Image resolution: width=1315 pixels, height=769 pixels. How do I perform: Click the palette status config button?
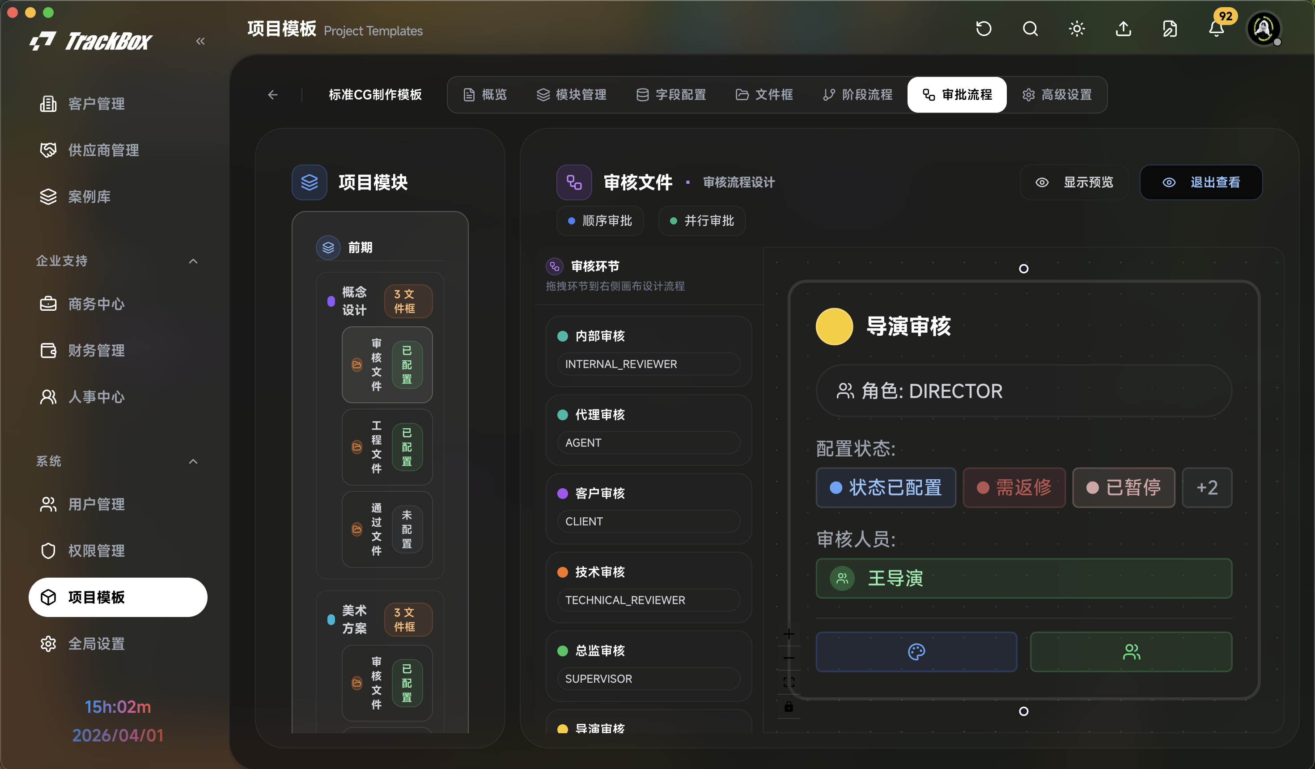(x=916, y=651)
